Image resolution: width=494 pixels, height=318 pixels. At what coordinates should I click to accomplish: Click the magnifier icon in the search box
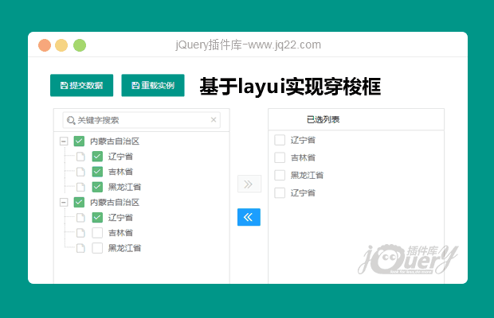tap(71, 120)
